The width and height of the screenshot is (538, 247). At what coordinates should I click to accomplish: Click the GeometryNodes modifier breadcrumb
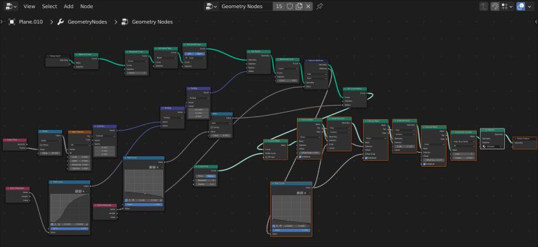click(x=87, y=22)
